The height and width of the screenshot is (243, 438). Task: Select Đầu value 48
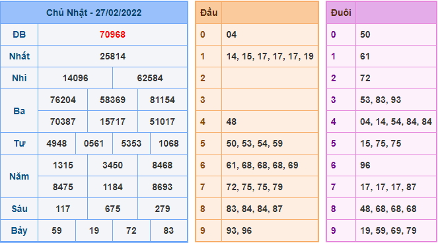tap(231, 121)
